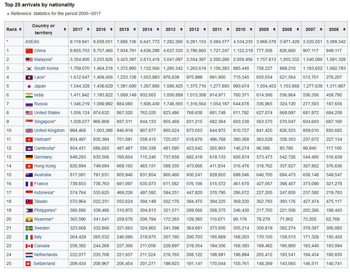Follow the United States link
Screen dimensions: 350x272
[x=47, y=113]
